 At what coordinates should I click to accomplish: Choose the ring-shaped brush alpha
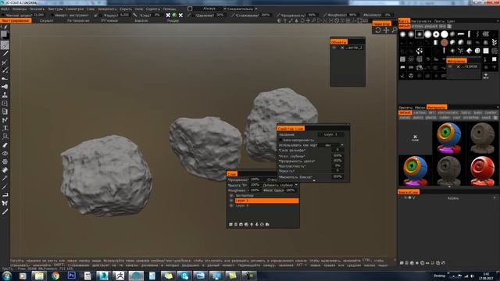[436, 34]
